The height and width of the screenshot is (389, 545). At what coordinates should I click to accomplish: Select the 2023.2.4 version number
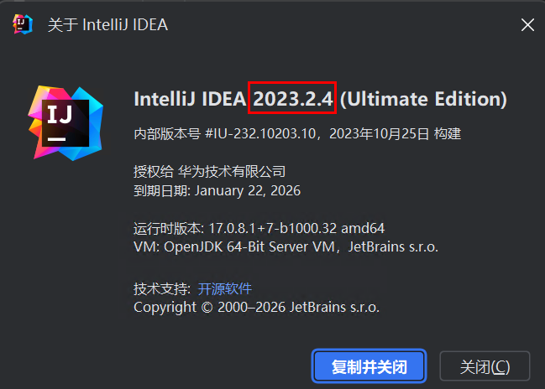(x=294, y=99)
